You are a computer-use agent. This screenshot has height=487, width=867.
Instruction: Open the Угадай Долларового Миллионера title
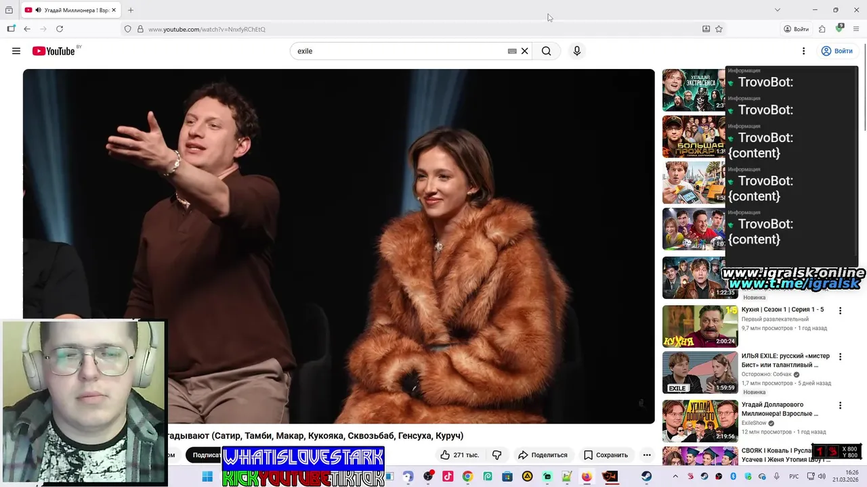780,409
